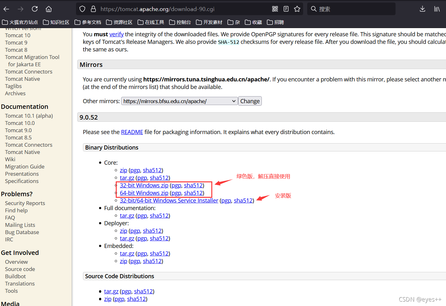Open the 在线工具 bookmark folder

click(151, 22)
